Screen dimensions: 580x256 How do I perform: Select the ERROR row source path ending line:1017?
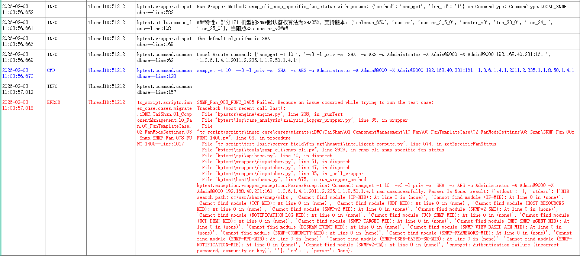click(164, 123)
